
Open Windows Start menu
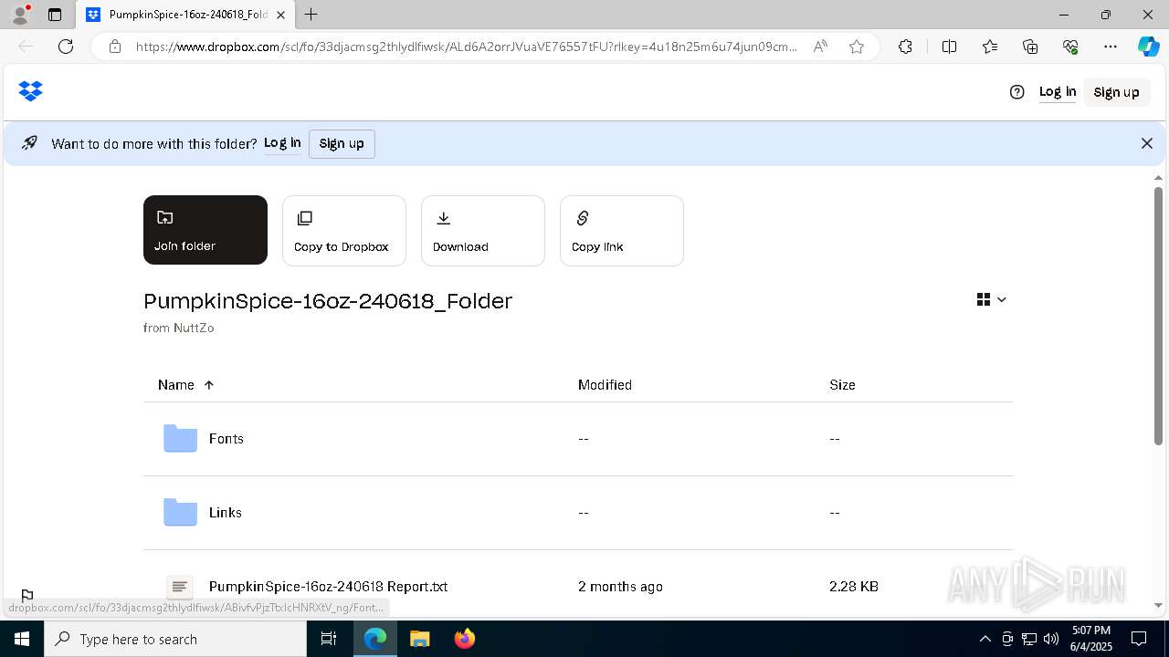(x=22, y=639)
